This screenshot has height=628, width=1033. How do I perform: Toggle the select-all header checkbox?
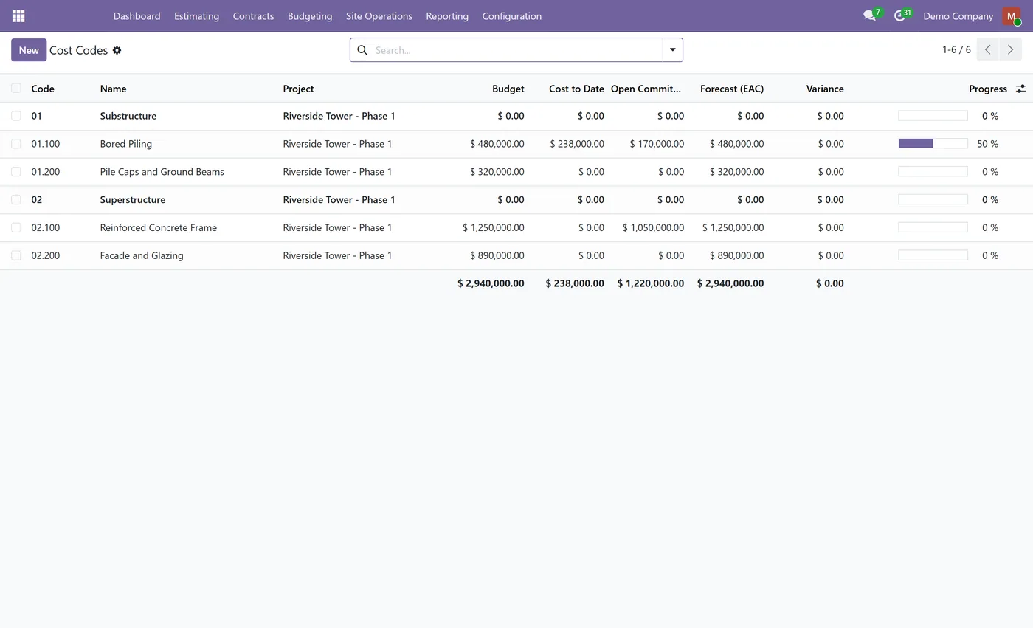coord(16,88)
